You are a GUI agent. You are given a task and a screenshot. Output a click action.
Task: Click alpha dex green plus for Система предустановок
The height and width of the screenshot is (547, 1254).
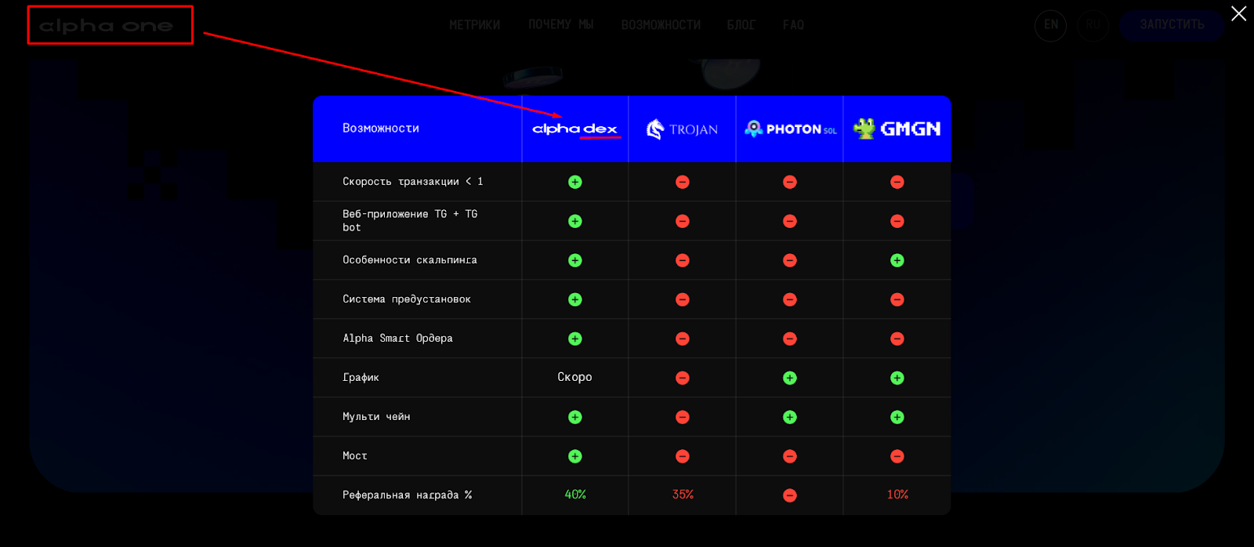575,299
